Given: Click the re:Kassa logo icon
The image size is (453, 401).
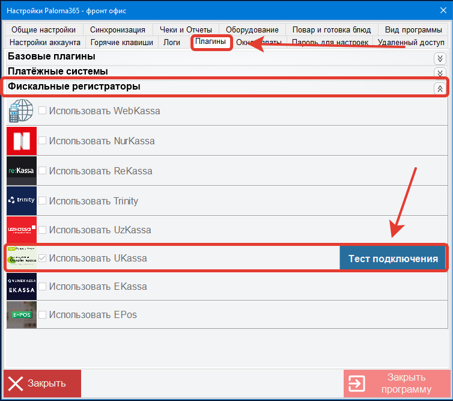Looking at the screenshot, I should [x=22, y=171].
